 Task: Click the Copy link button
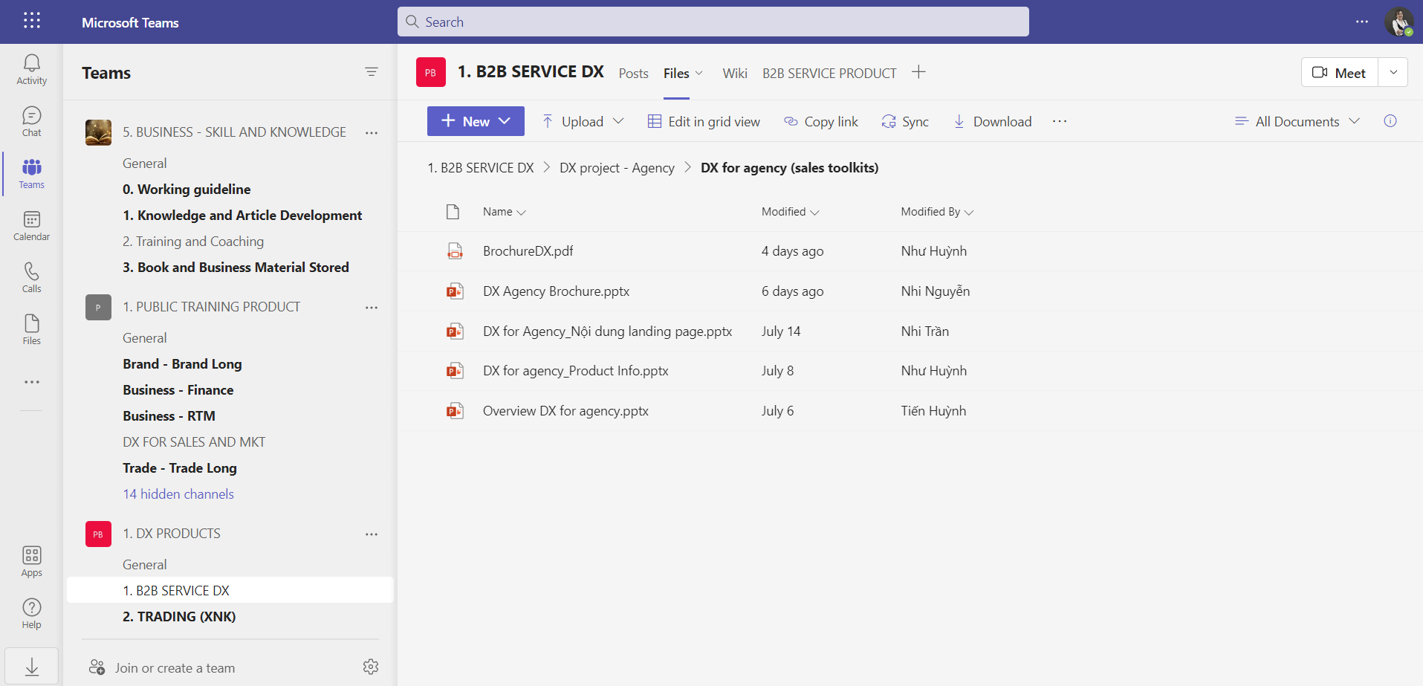821,121
